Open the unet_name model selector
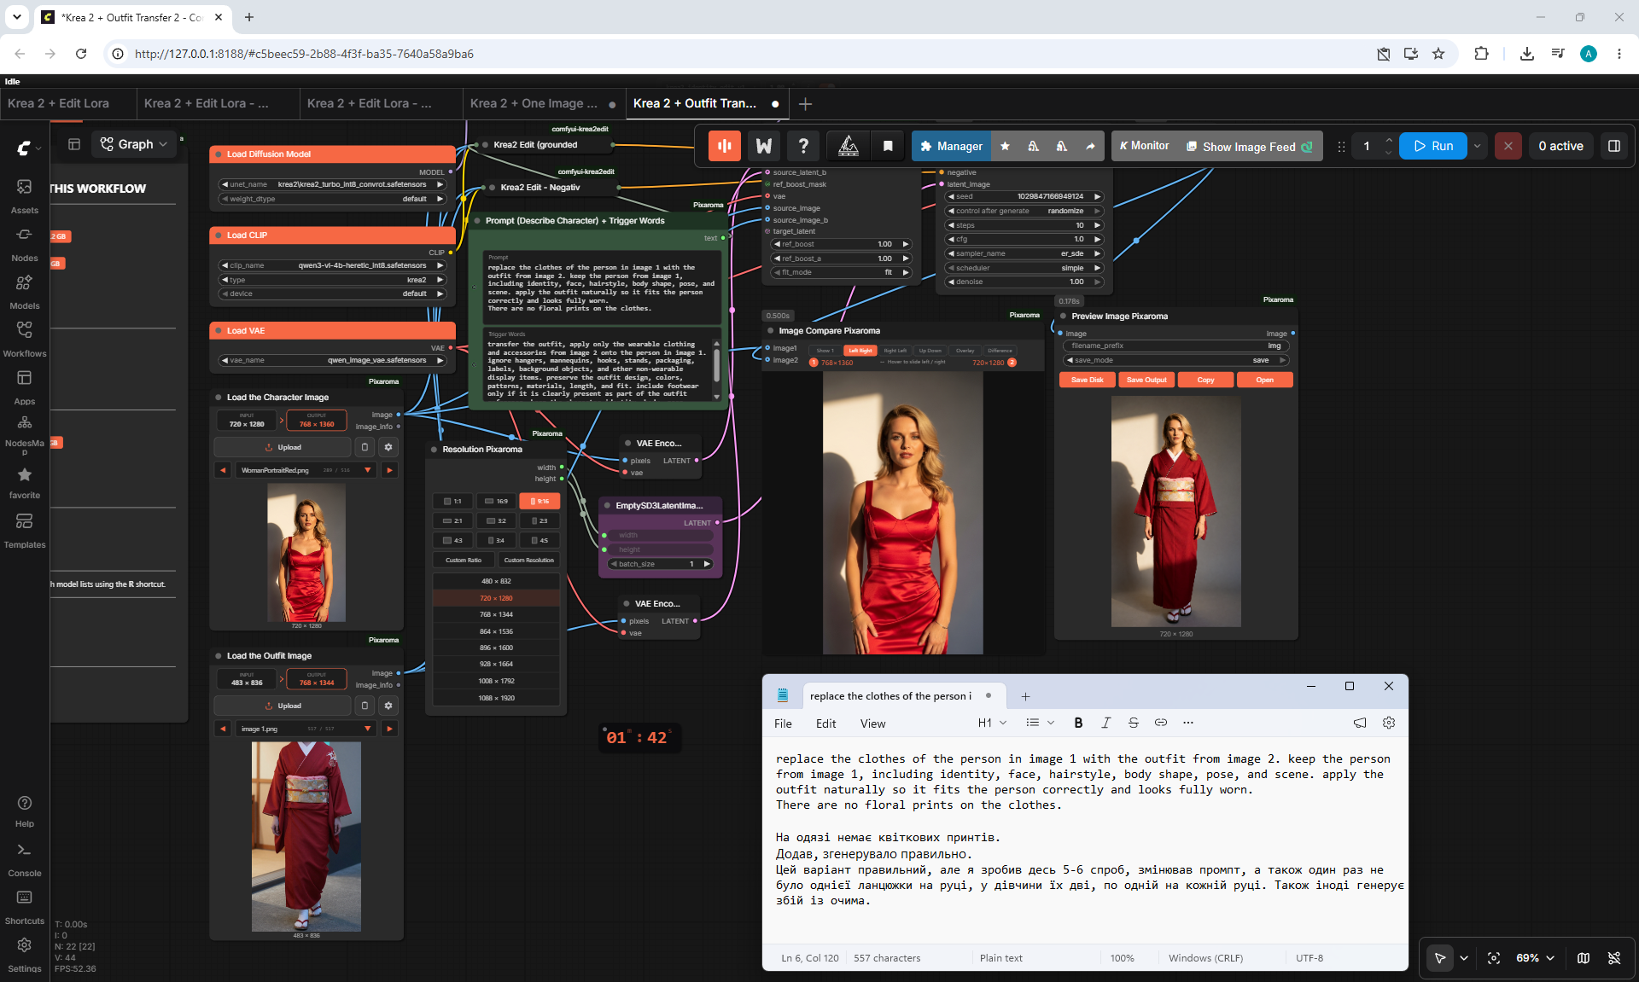1639x982 pixels. 333,184
